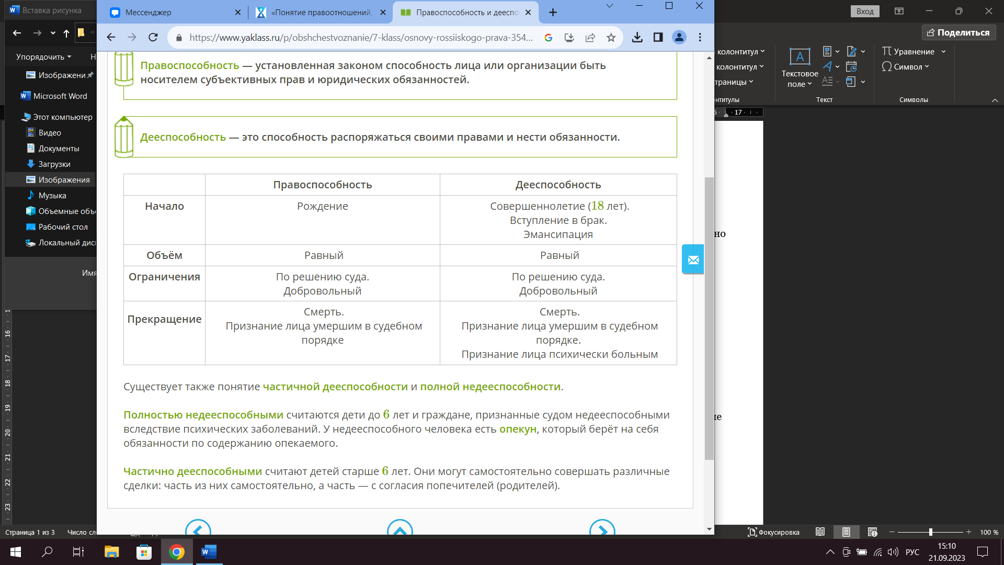Click the previous lesson arrow circle
Screen dimensions: 1004x565
[x=198, y=527]
